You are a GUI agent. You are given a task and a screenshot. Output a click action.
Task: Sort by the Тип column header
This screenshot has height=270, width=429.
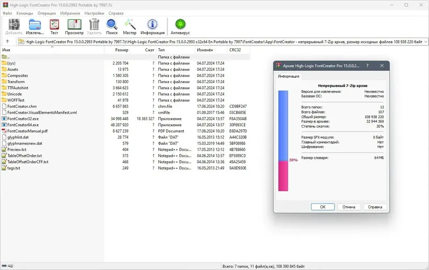coord(175,50)
